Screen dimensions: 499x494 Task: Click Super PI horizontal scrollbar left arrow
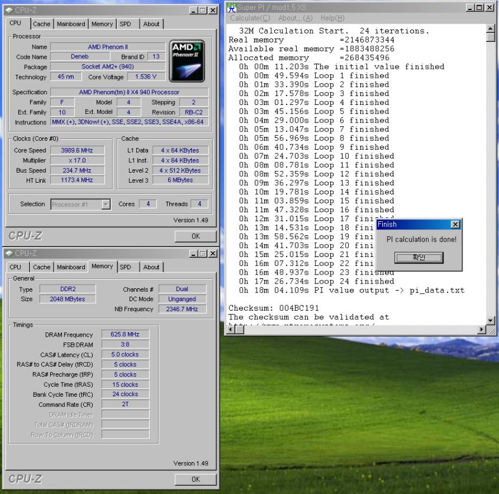[x=230, y=330]
